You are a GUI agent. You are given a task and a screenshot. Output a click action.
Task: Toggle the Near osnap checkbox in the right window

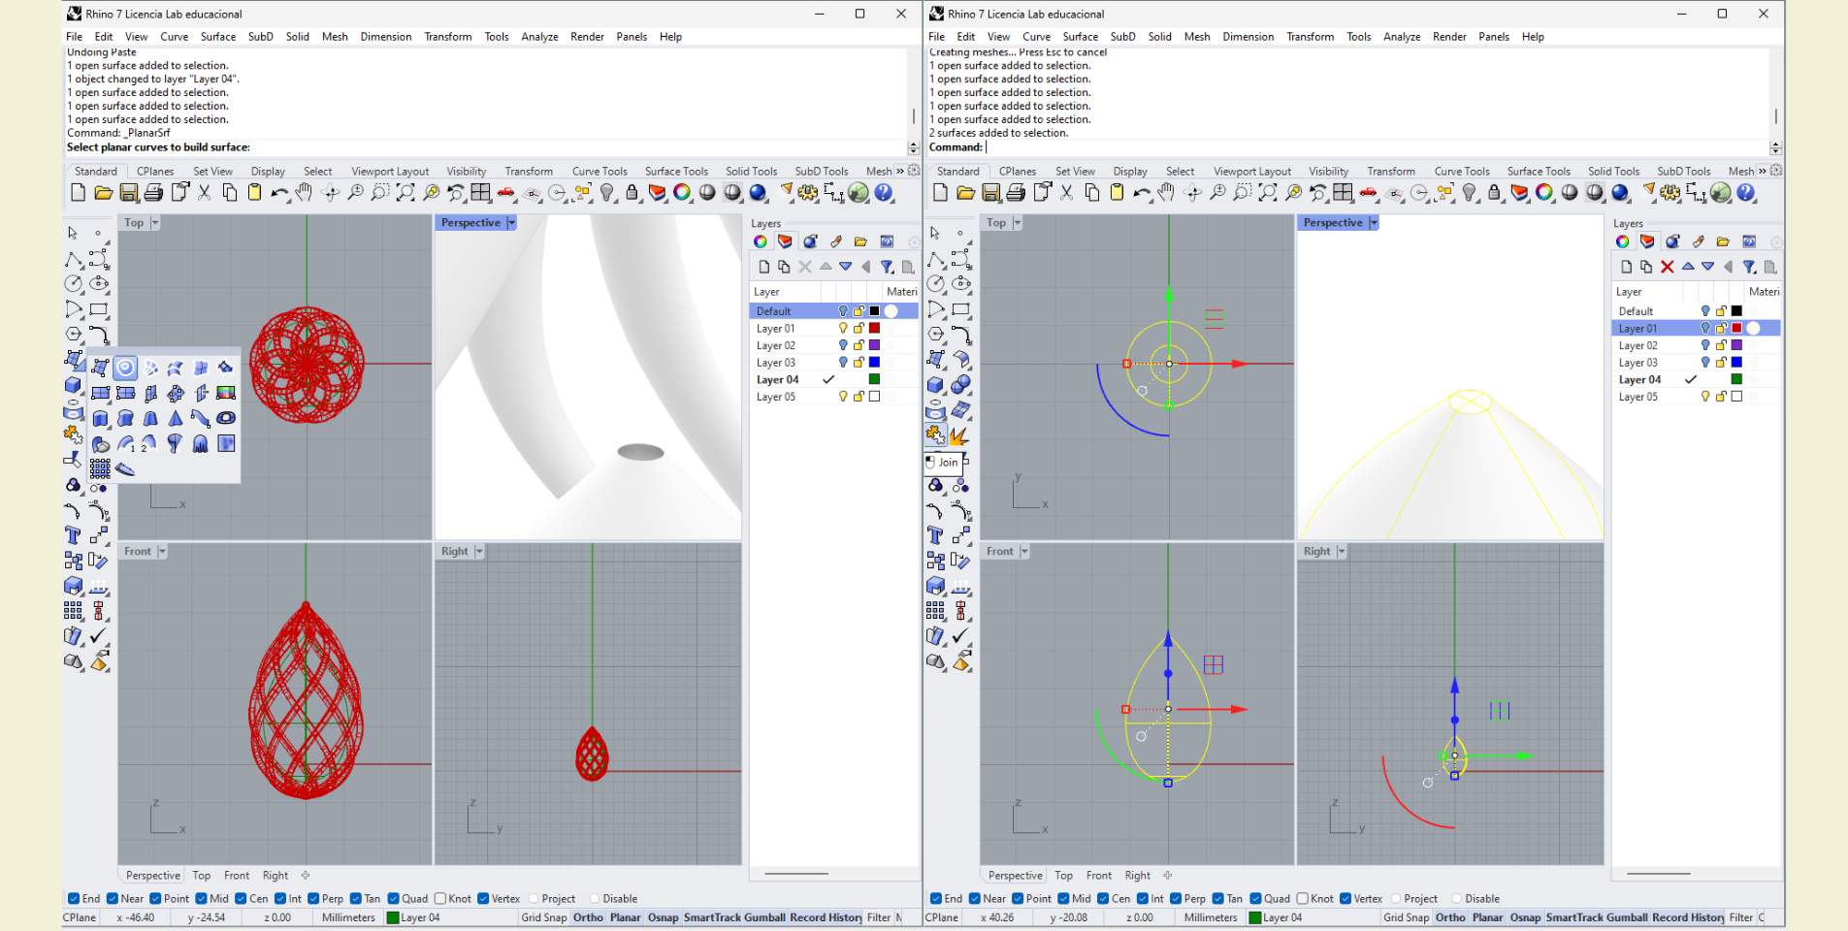point(974,899)
